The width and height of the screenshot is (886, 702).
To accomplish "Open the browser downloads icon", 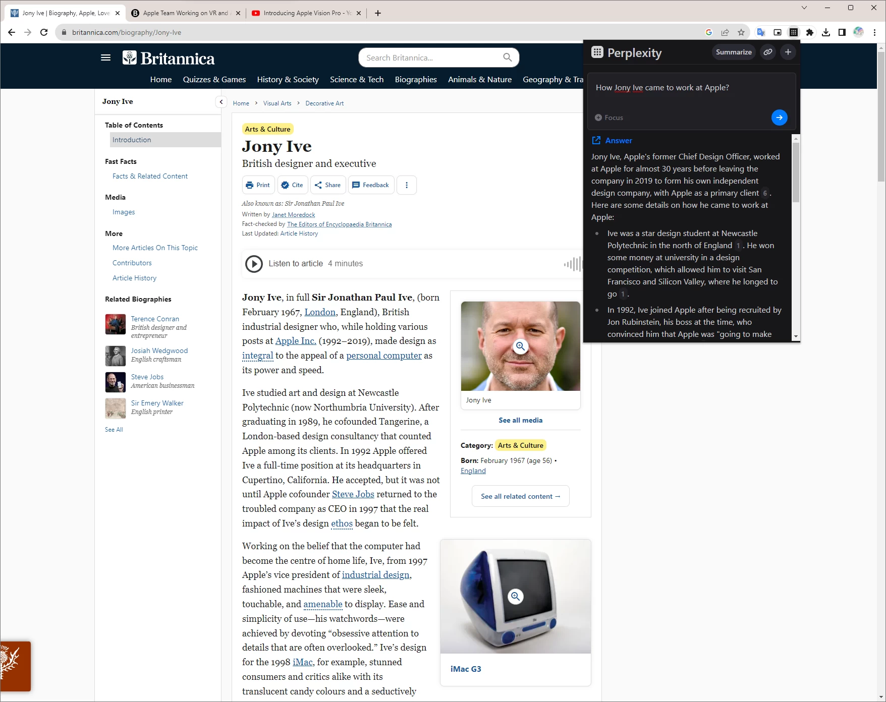I will click(x=826, y=32).
